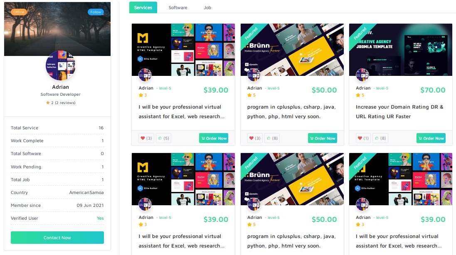Open the Job tab

(207, 7)
